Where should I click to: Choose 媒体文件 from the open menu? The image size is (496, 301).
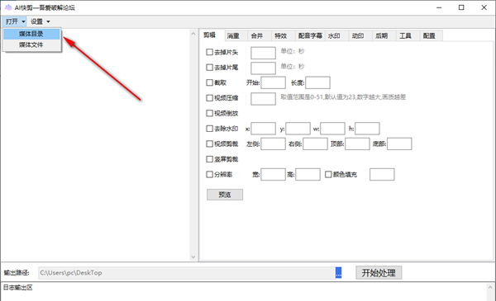(31, 45)
